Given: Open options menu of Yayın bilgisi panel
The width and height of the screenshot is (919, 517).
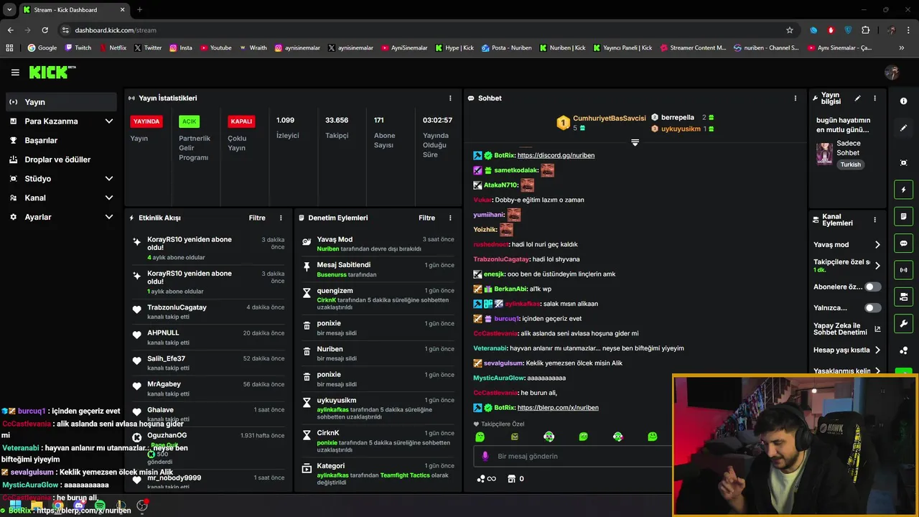Looking at the screenshot, I should pos(874,98).
